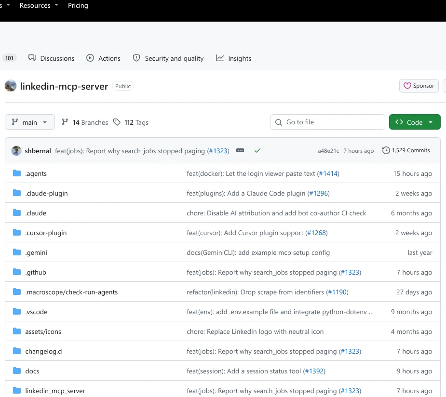The image size is (446, 397).
Task: Click the Discussions speech-bubble icon
Action: click(x=32, y=58)
